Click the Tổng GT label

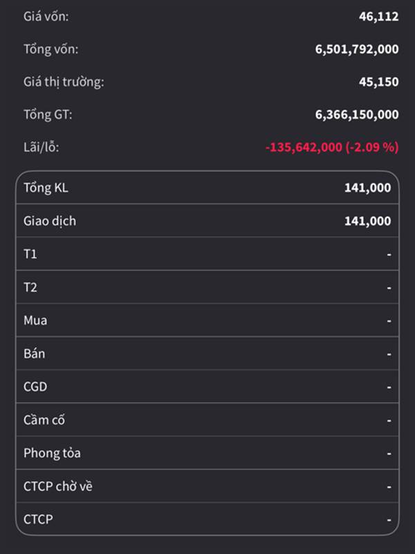pyautogui.click(x=48, y=115)
